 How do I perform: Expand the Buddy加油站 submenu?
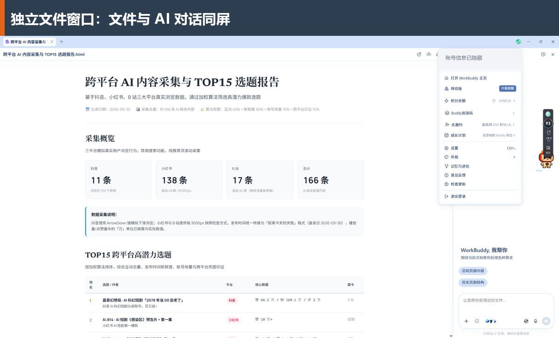(x=480, y=113)
